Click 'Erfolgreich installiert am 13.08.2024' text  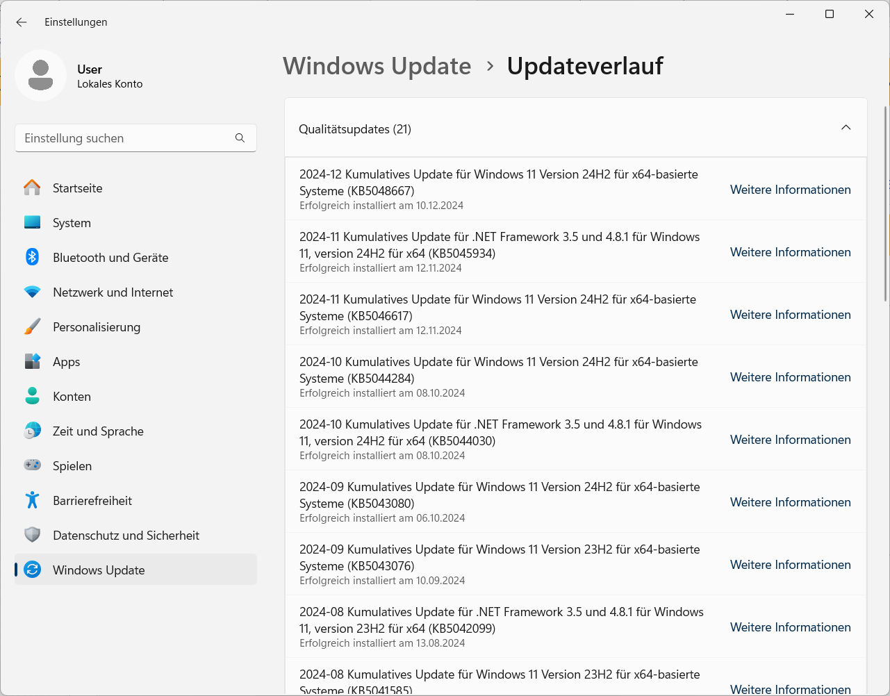pyautogui.click(x=382, y=643)
